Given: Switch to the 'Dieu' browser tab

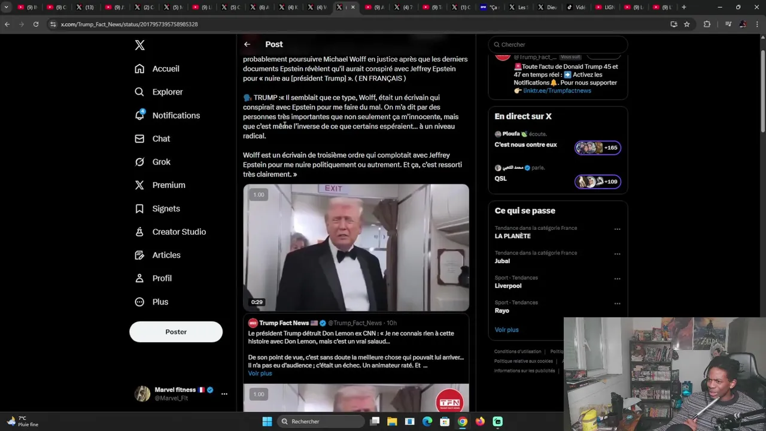Looking at the screenshot, I should click(x=547, y=7).
